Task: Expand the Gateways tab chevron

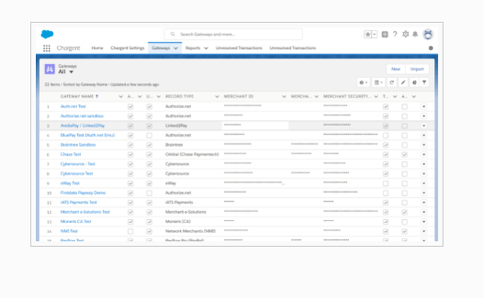Action: pos(176,48)
